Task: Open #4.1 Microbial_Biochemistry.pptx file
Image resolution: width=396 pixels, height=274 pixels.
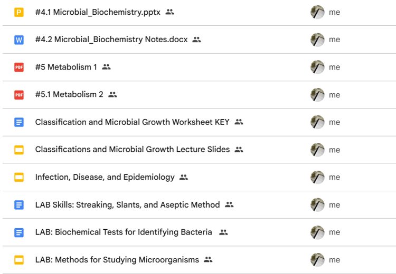Action: coord(98,12)
